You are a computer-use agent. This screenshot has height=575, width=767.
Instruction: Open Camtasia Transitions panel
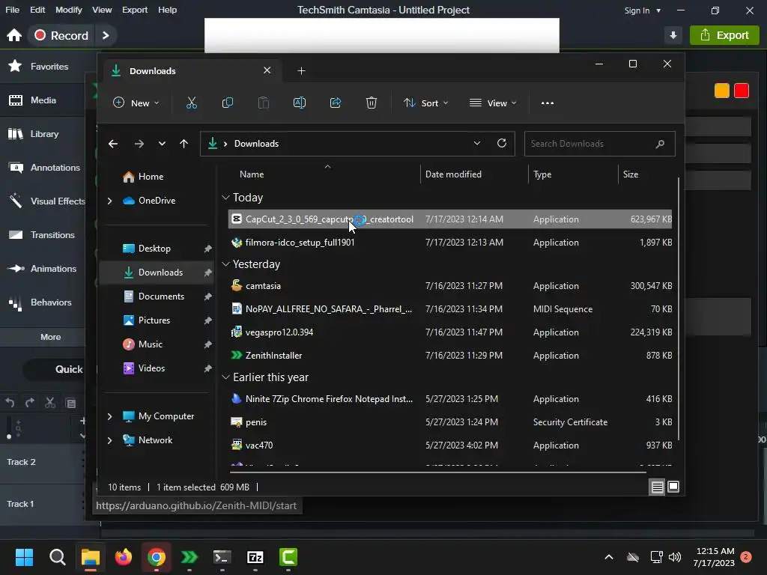pos(42,235)
